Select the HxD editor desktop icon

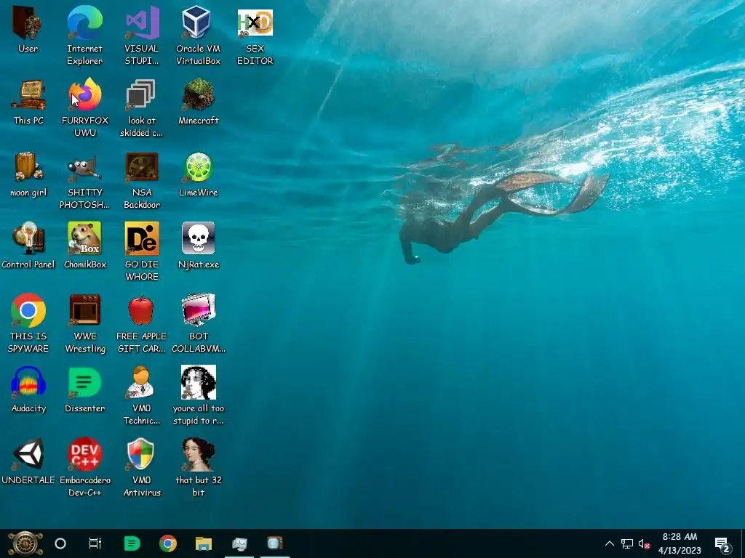point(255,36)
